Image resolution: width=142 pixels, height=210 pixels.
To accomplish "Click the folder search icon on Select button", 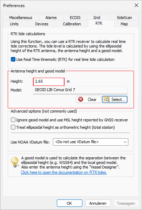I will (107, 100).
